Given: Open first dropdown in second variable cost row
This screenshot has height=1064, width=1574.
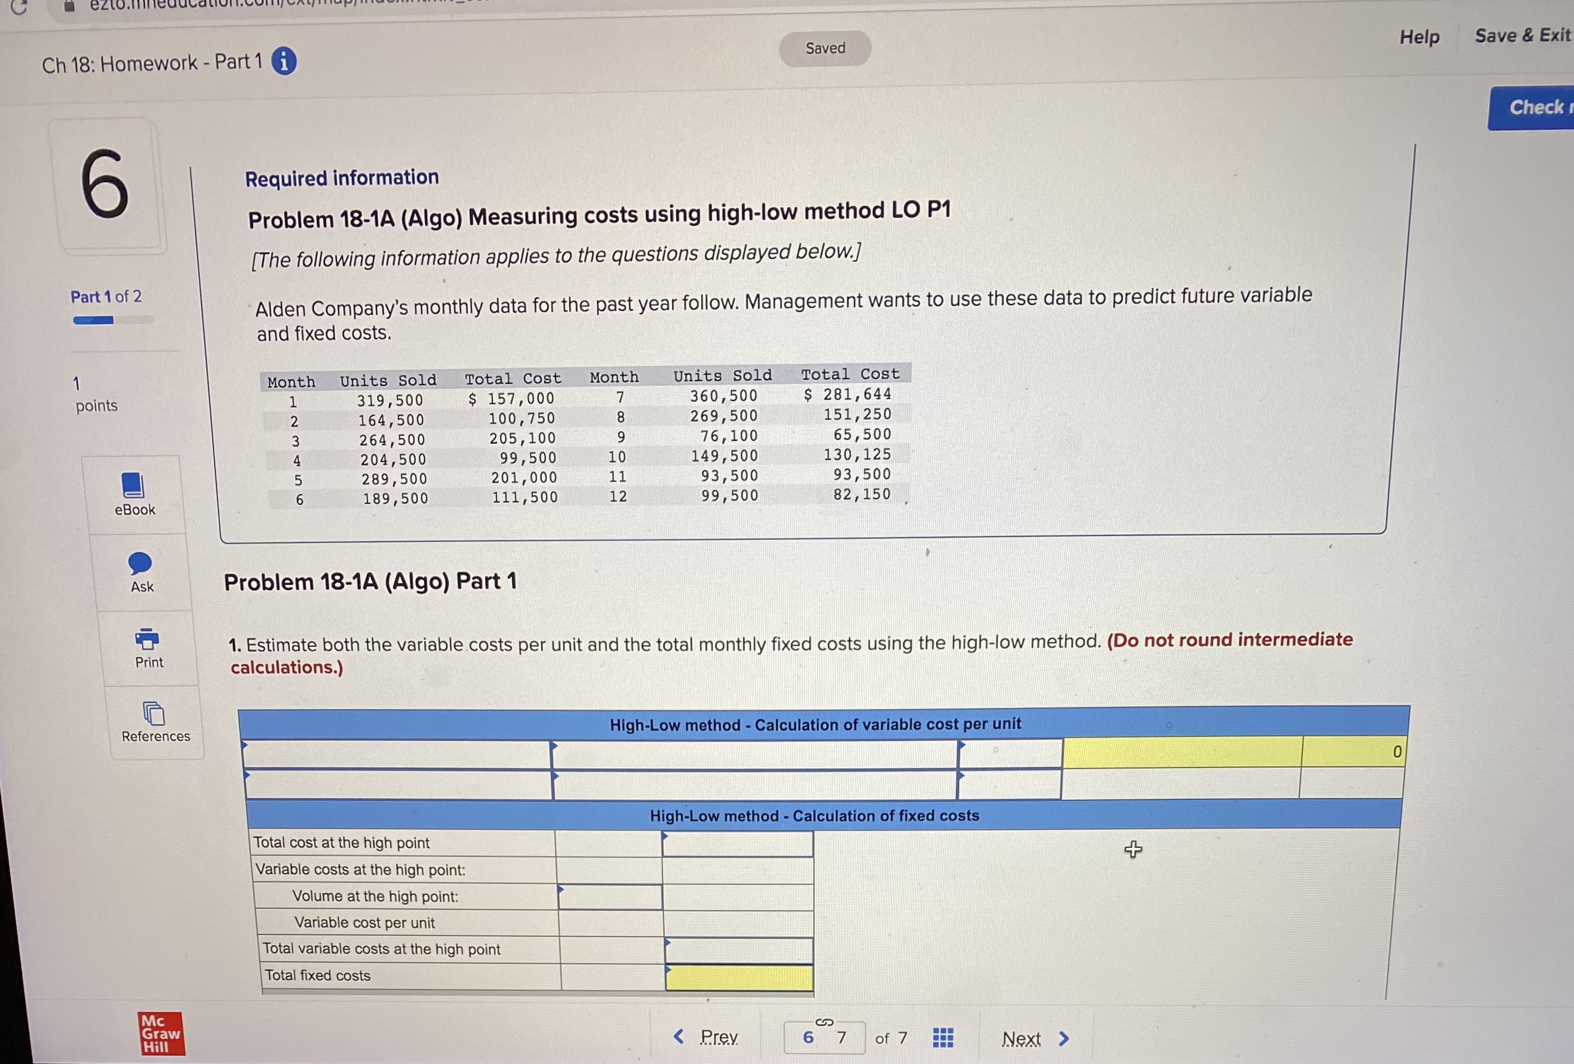Looking at the screenshot, I should (x=398, y=785).
